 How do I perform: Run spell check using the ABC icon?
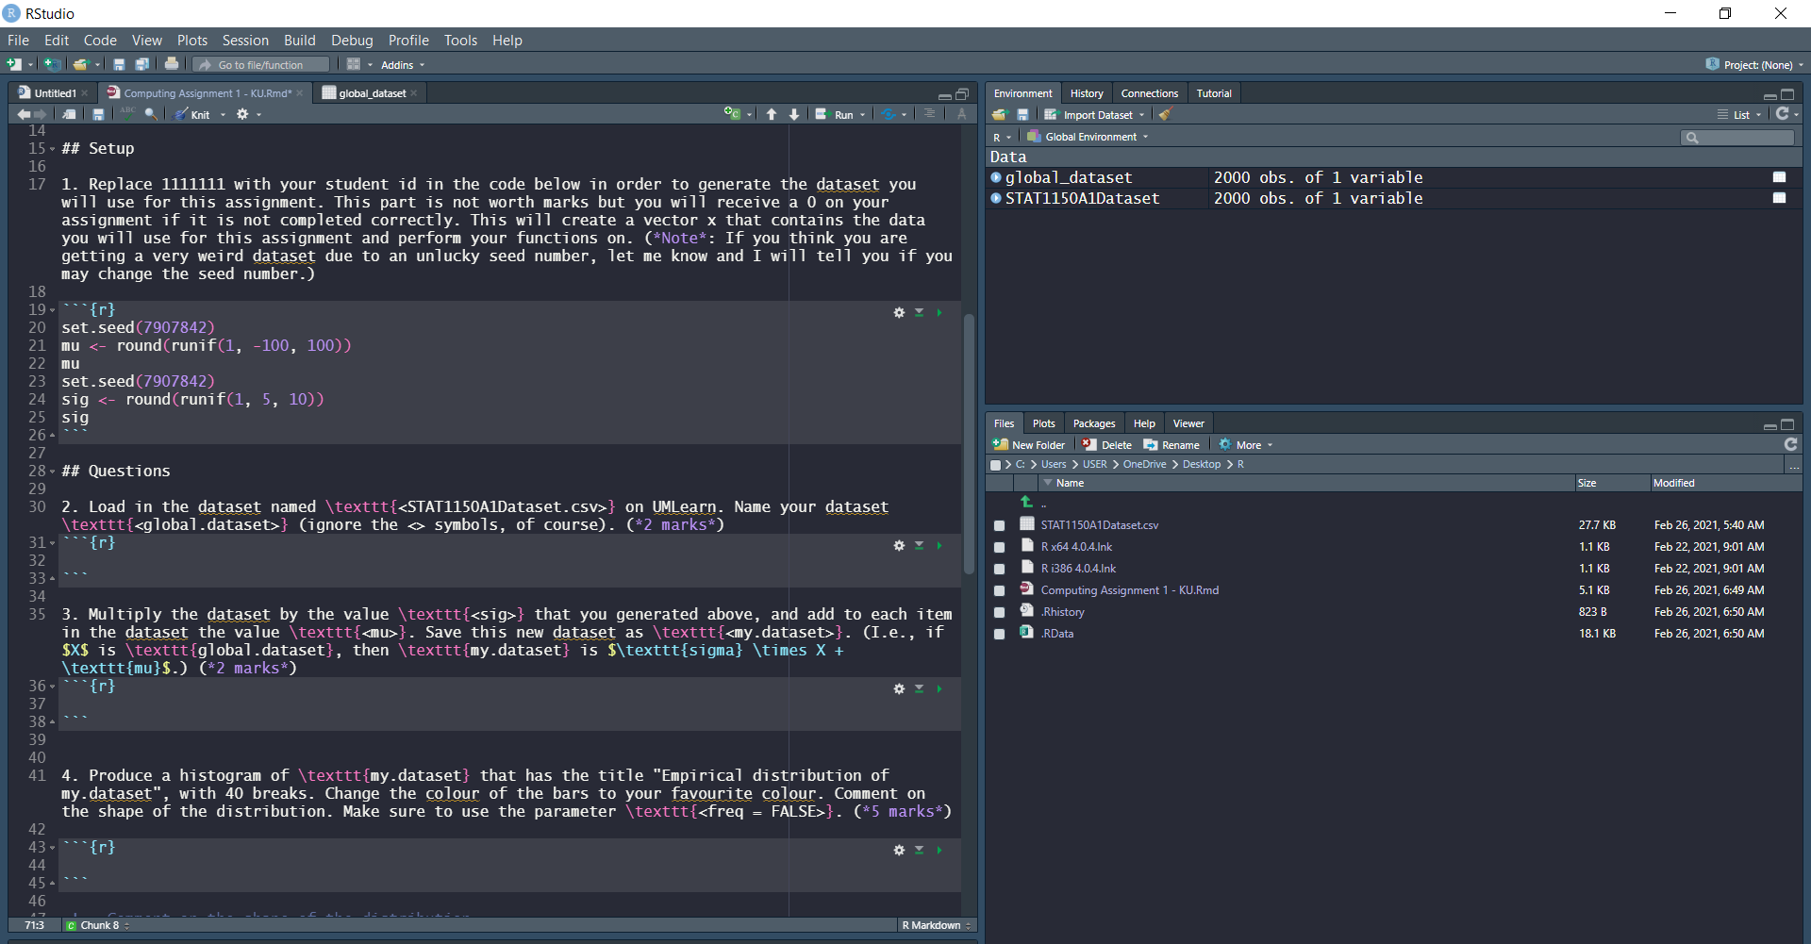tap(127, 113)
